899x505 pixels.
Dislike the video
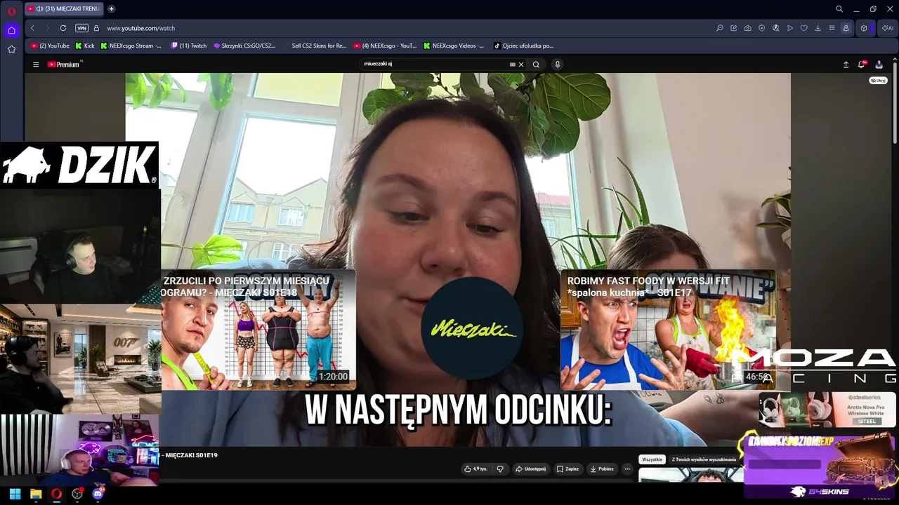click(x=500, y=469)
